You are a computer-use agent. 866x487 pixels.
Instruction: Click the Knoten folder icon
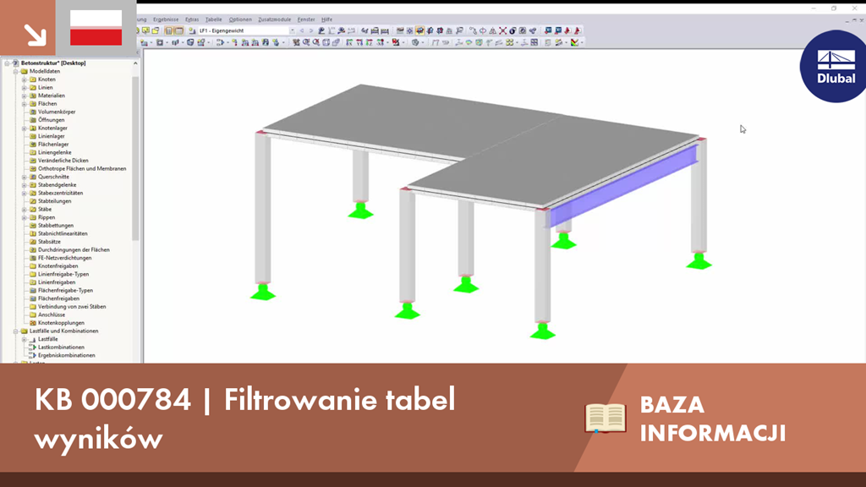coord(33,79)
